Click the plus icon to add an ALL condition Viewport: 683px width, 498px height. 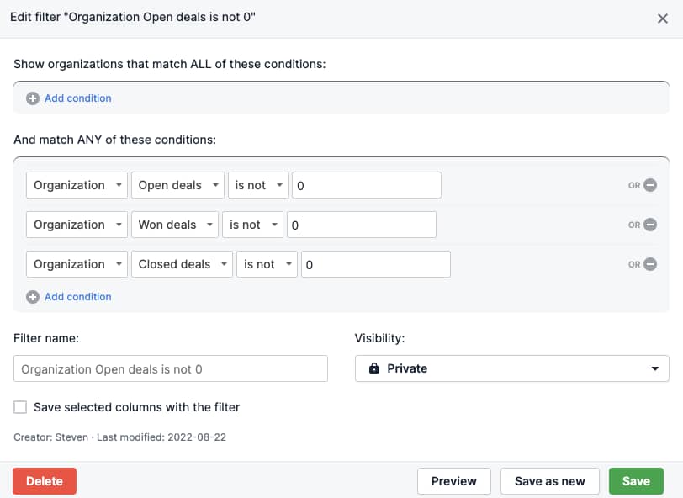tap(32, 98)
